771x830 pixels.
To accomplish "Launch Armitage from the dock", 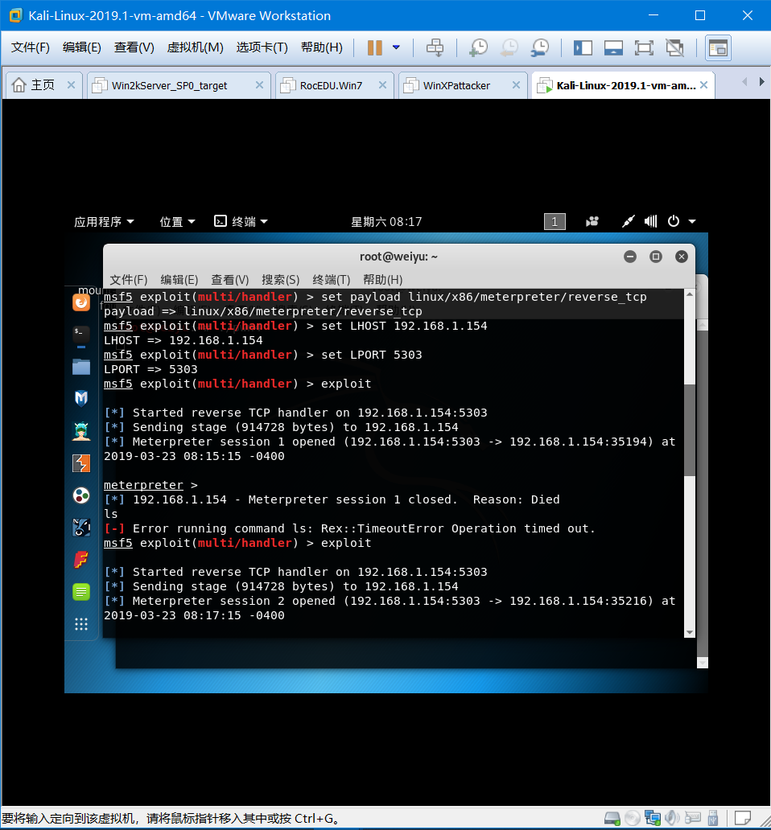I will click(x=81, y=431).
